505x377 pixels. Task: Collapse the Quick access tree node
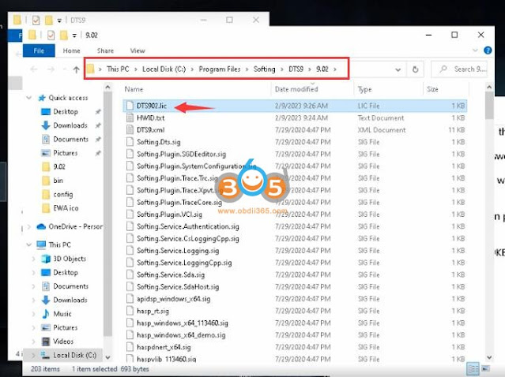pos(29,98)
